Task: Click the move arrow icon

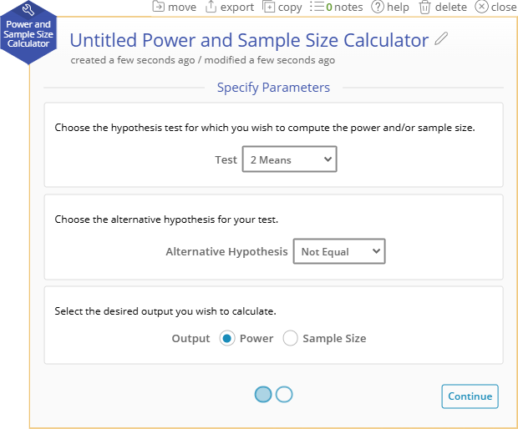Action: click(x=158, y=7)
